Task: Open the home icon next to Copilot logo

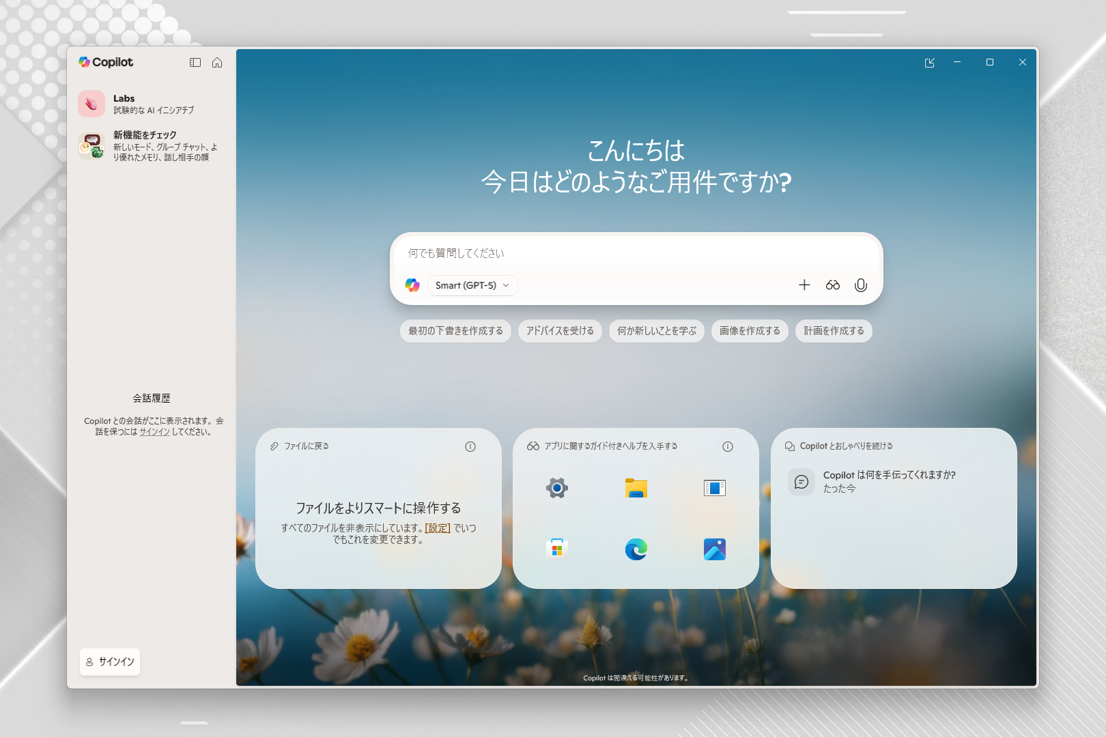Action: click(217, 62)
